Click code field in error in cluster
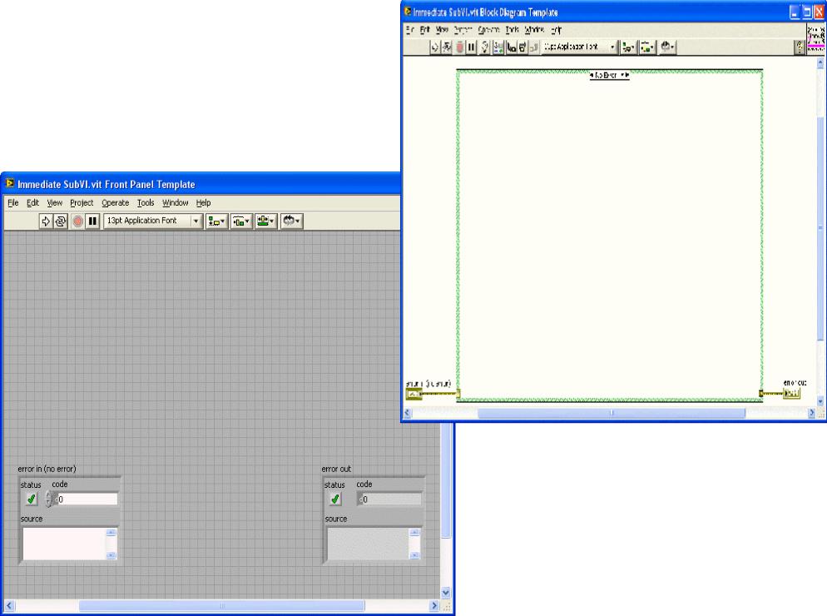The image size is (827, 616). pos(87,499)
